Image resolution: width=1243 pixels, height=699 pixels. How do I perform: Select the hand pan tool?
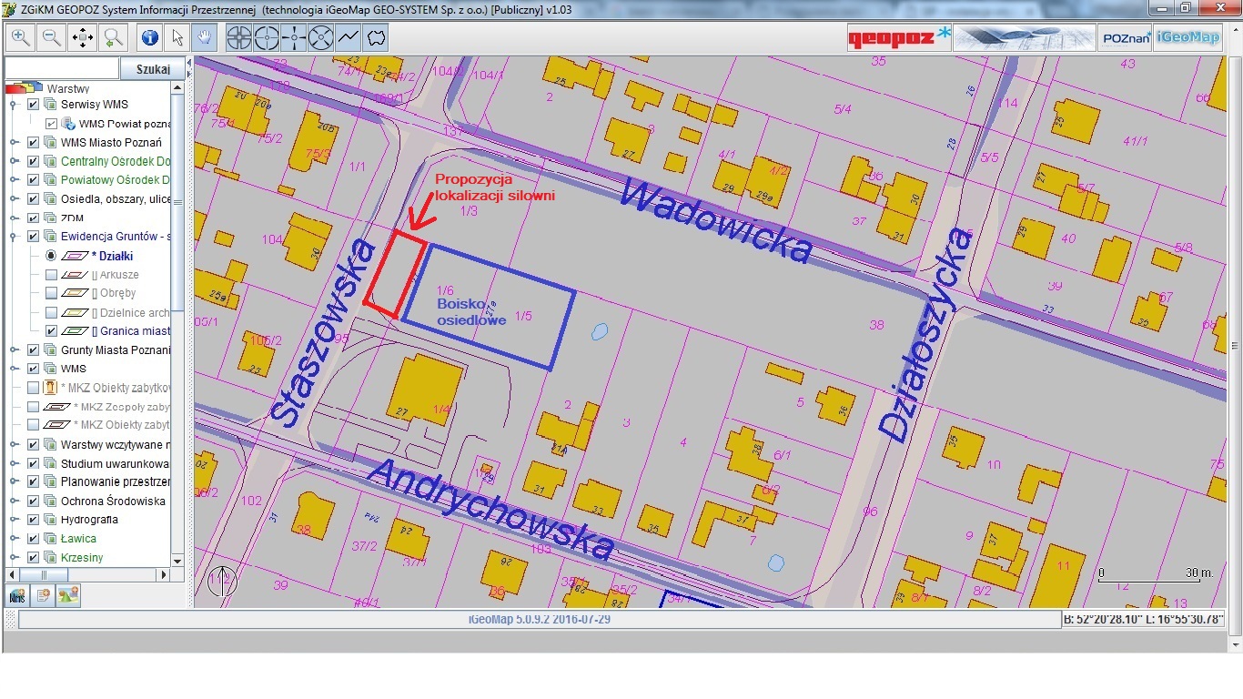[206, 37]
